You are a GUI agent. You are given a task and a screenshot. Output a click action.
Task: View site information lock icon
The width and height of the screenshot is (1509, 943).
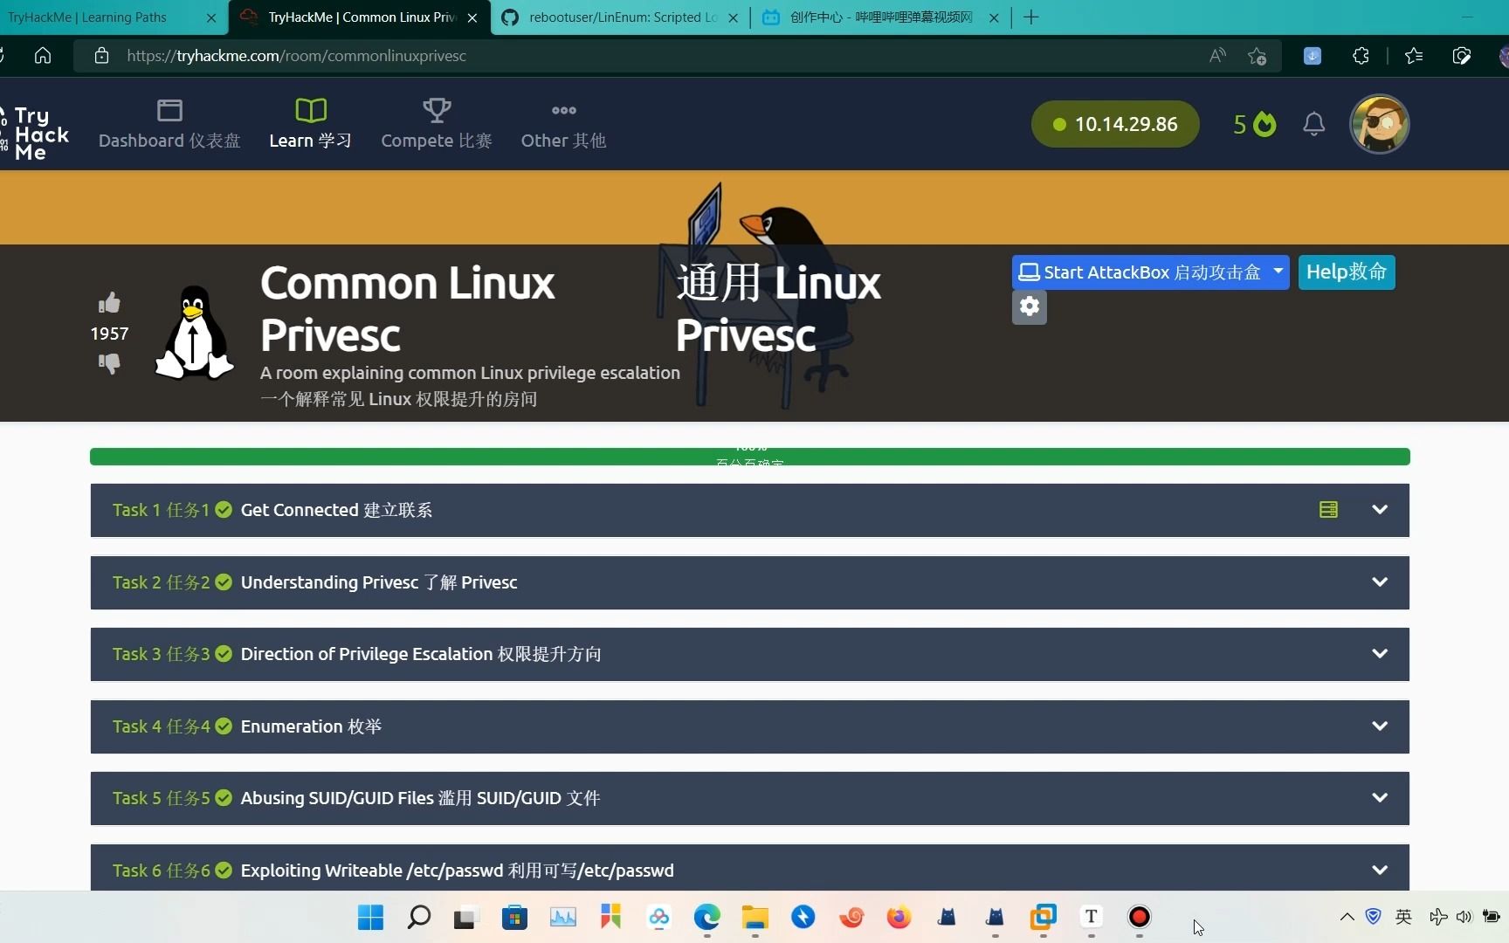[x=101, y=56]
